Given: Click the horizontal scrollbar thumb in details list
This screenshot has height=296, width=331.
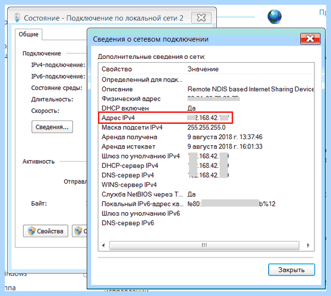Looking at the screenshot, I should click(204, 245).
